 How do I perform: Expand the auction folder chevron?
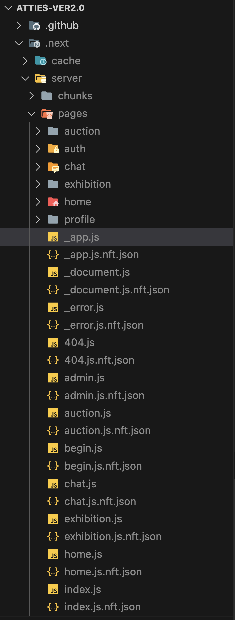[x=38, y=131]
